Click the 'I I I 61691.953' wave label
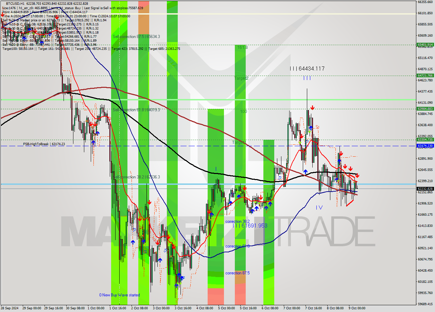 pyautogui.click(x=250, y=226)
